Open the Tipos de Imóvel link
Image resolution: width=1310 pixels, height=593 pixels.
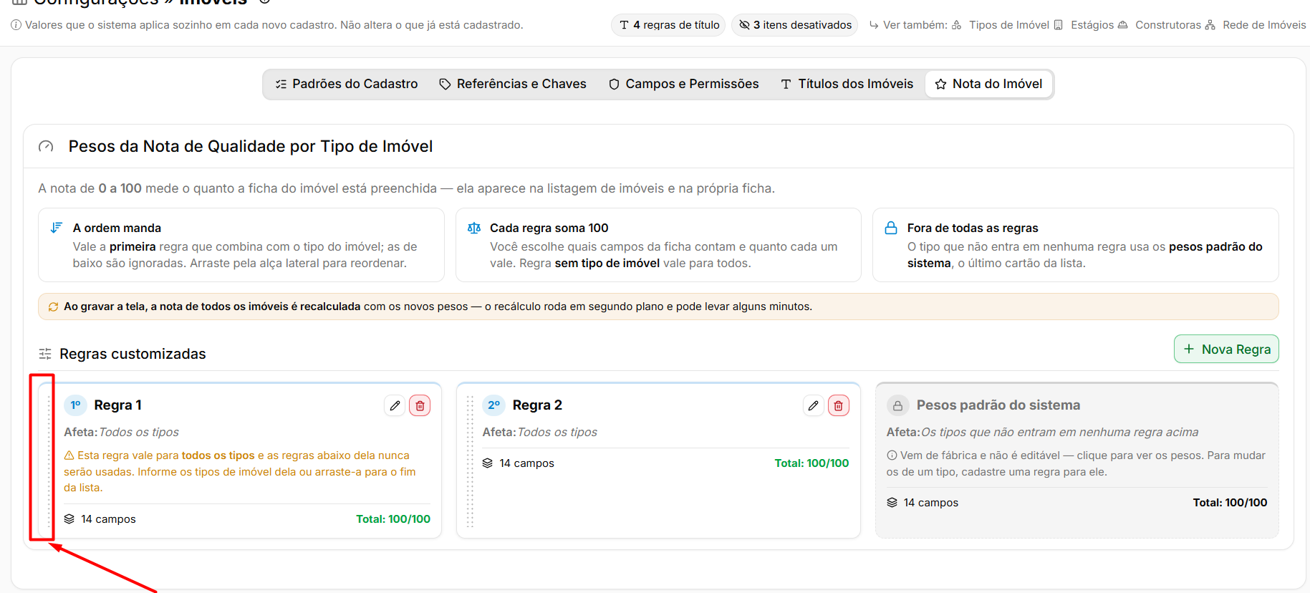click(x=1001, y=25)
